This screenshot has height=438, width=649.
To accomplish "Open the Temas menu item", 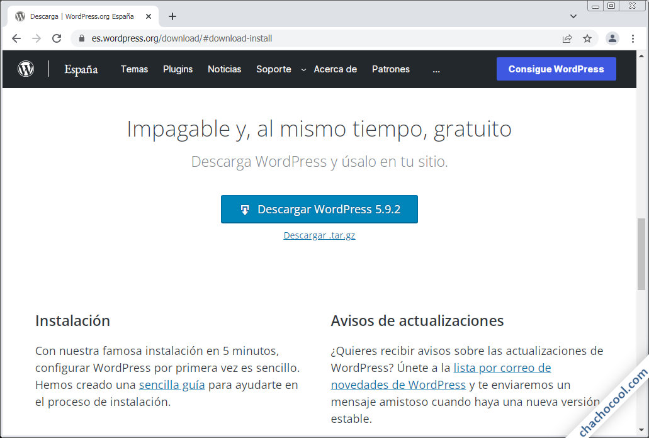I will pos(135,69).
